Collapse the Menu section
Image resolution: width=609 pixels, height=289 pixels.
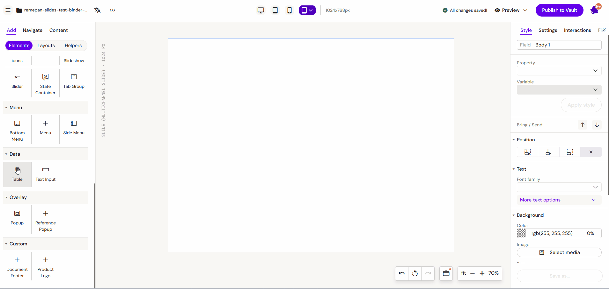(46, 108)
